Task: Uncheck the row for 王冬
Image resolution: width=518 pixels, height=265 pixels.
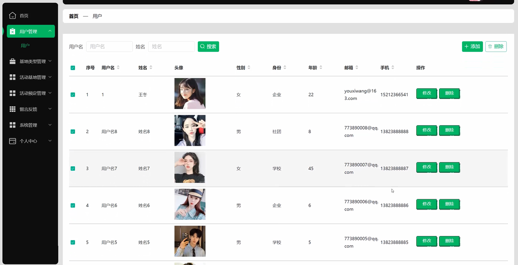Action: 73,95
